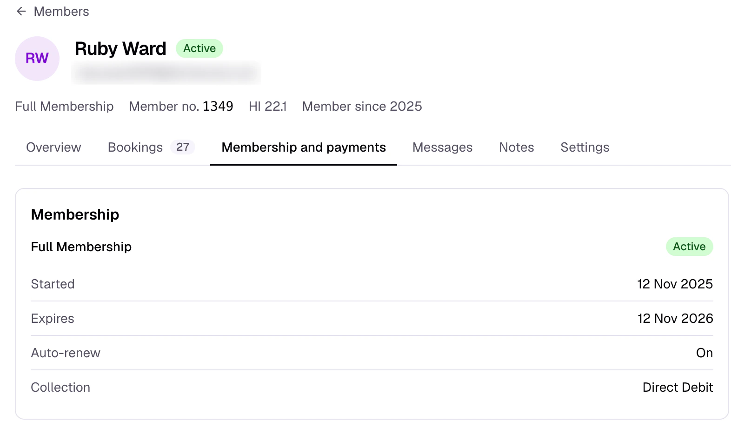This screenshot has height=428, width=731.
Task: Click the Collection value Direct Debit
Action: tap(678, 388)
